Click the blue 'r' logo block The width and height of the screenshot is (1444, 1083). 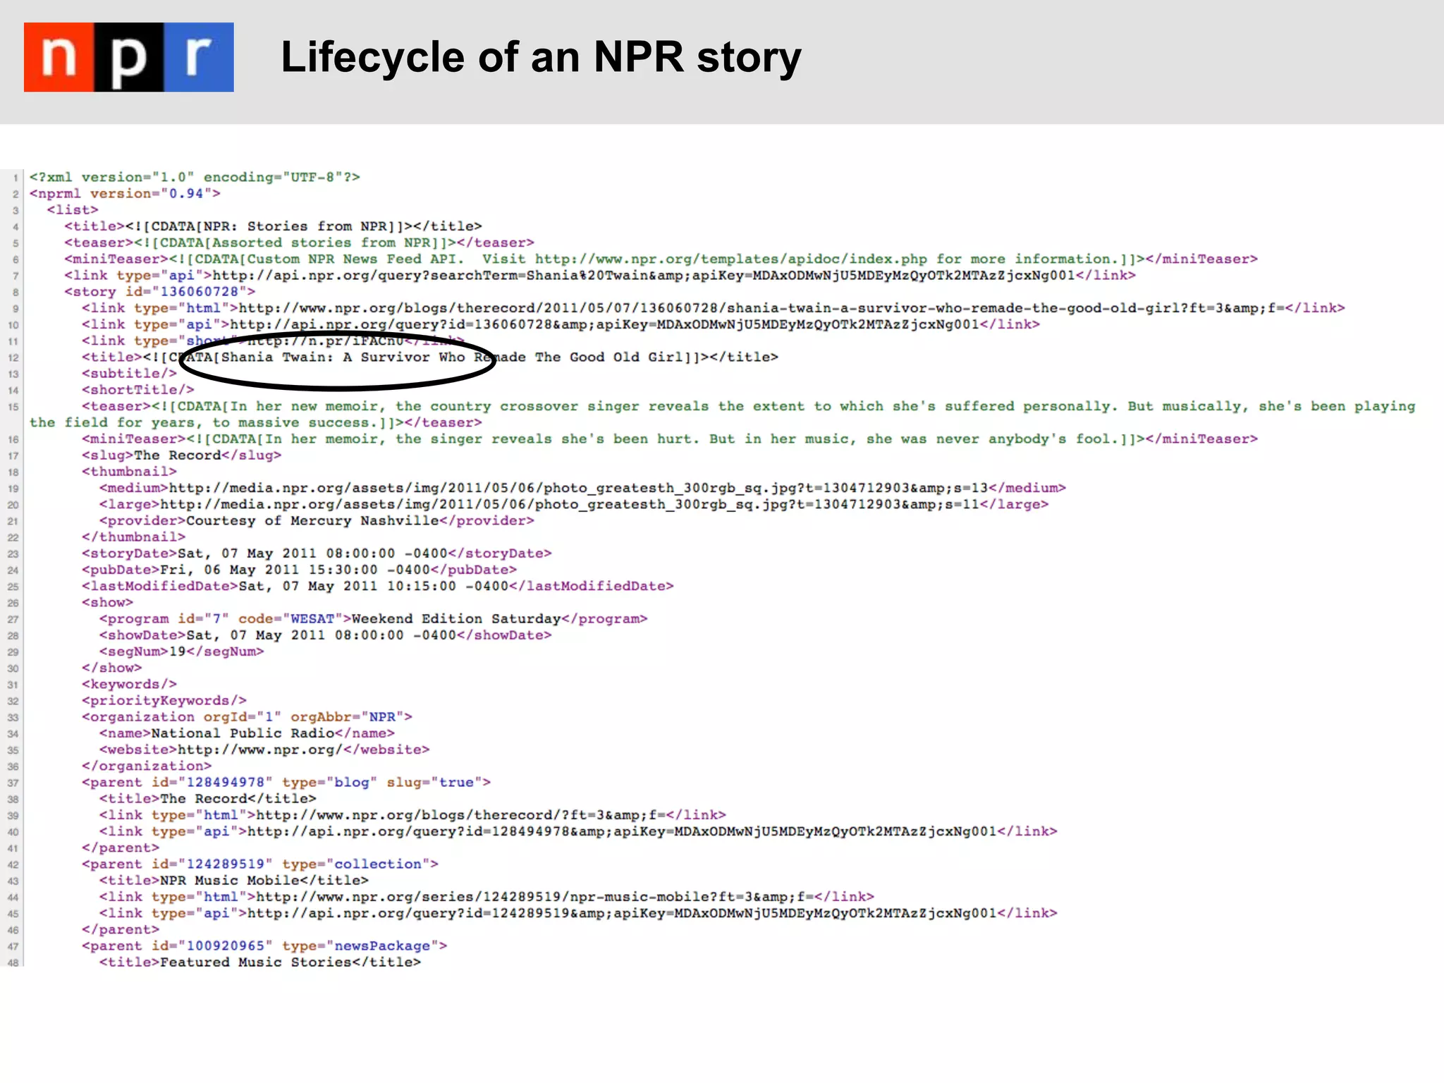199,57
